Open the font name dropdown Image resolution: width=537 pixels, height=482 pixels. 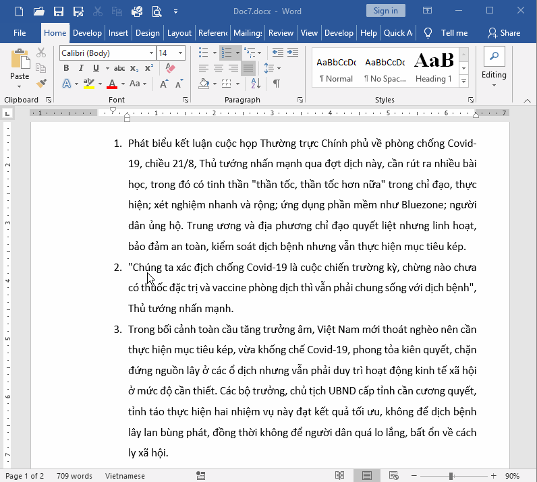[x=151, y=53]
